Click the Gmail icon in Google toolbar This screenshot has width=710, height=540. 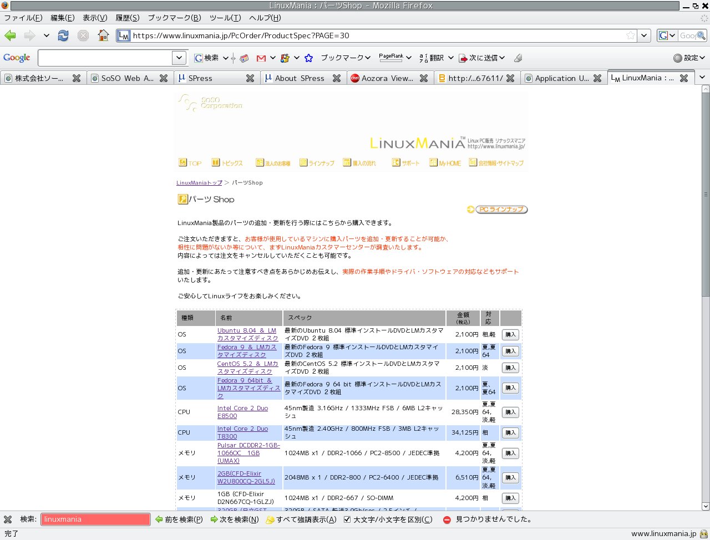[x=261, y=58]
